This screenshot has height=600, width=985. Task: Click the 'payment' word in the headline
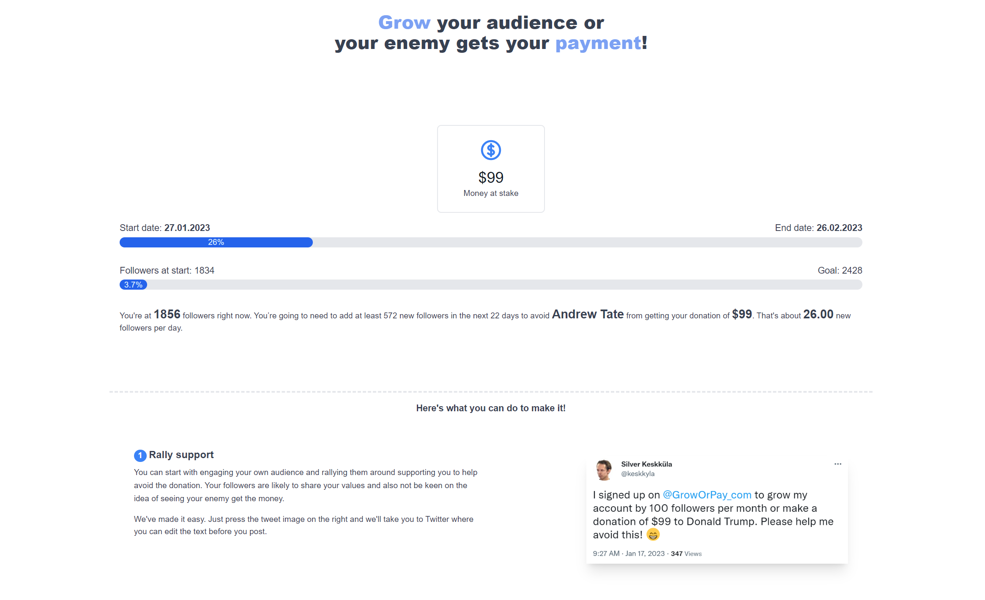tap(598, 43)
